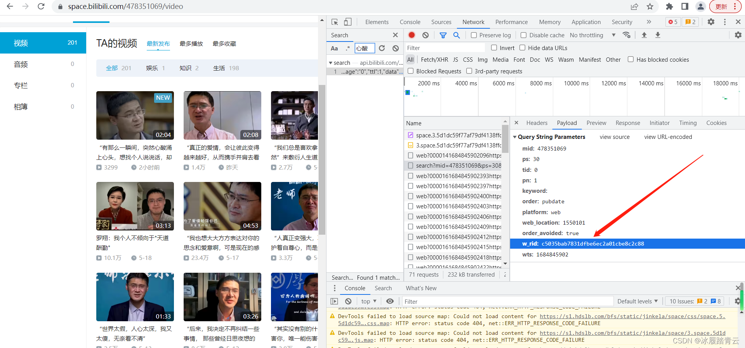The height and width of the screenshot is (348, 745).
Task: Open the Elements tab
Action: [x=377, y=22]
